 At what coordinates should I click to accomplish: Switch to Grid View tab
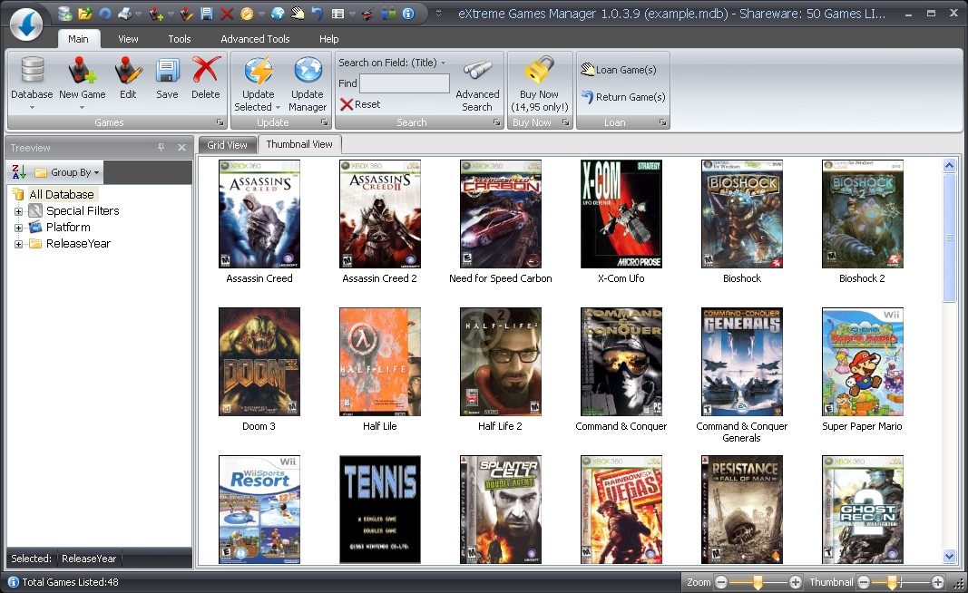click(227, 145)
